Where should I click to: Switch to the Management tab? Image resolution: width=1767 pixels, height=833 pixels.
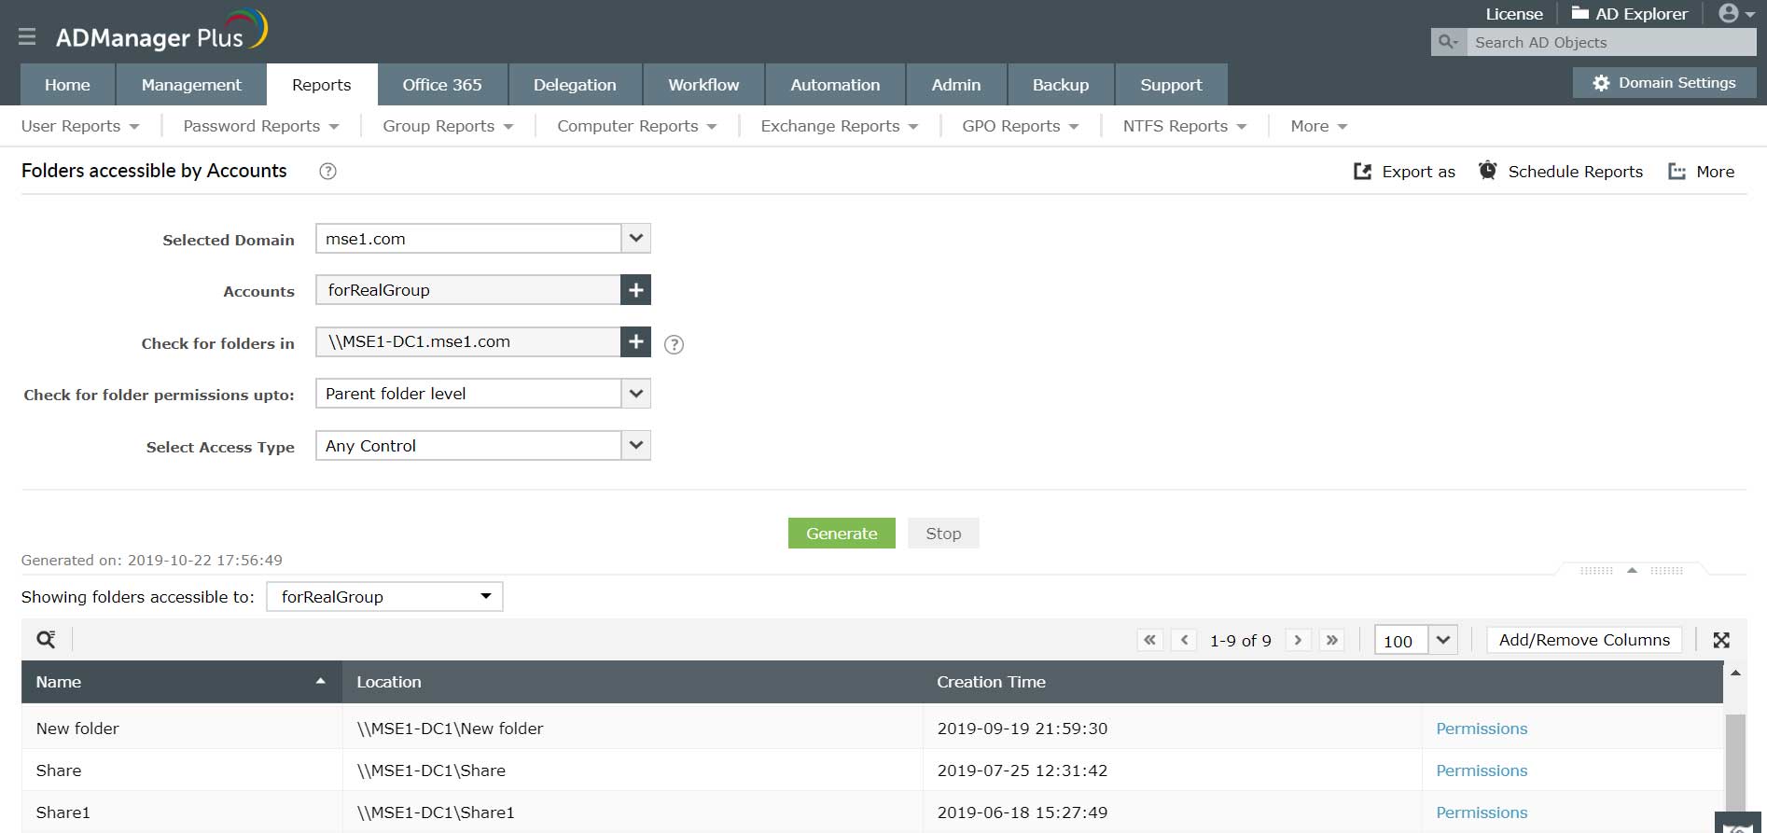[x=191, y=85]
